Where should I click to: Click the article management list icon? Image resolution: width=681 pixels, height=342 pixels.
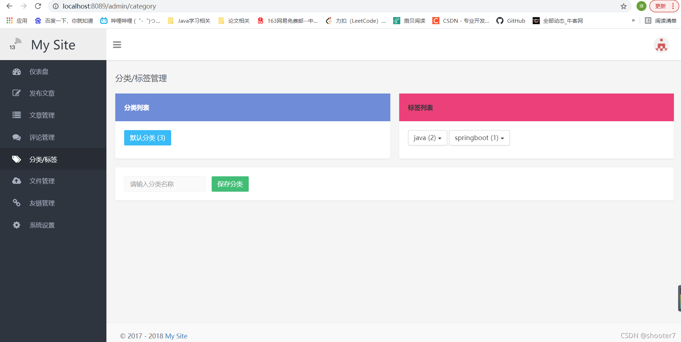point(17,115)
